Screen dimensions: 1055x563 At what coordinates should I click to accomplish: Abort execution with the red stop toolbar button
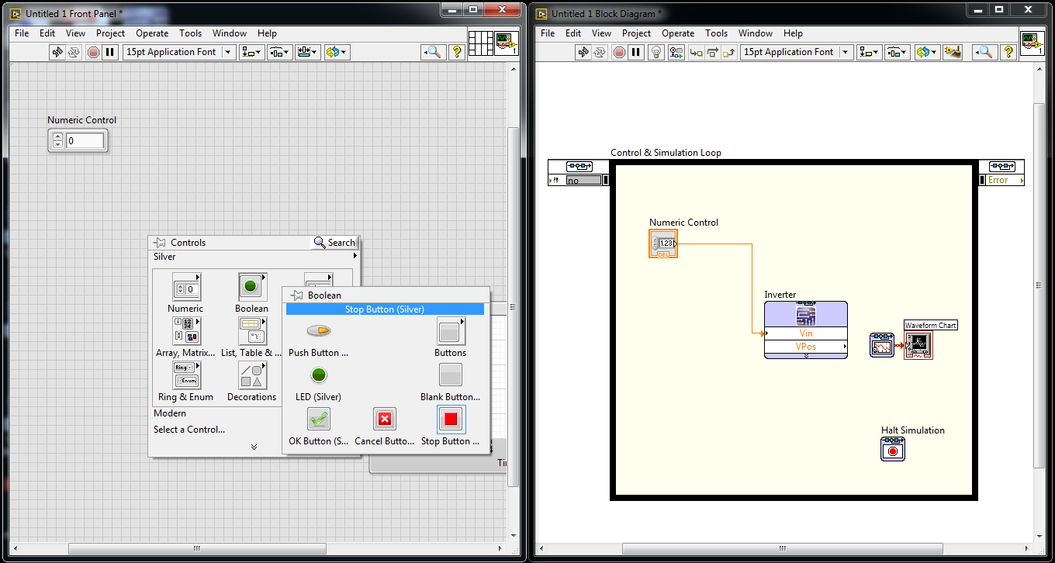click(x=619, y=52)
